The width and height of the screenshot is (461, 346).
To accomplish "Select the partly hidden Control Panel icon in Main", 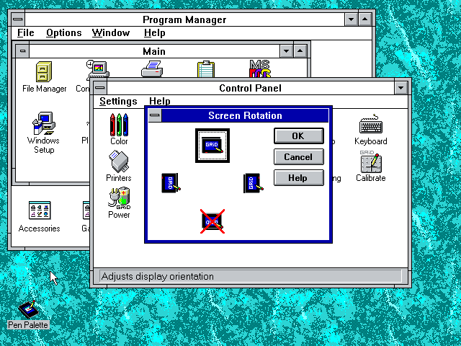I will 98,70.
